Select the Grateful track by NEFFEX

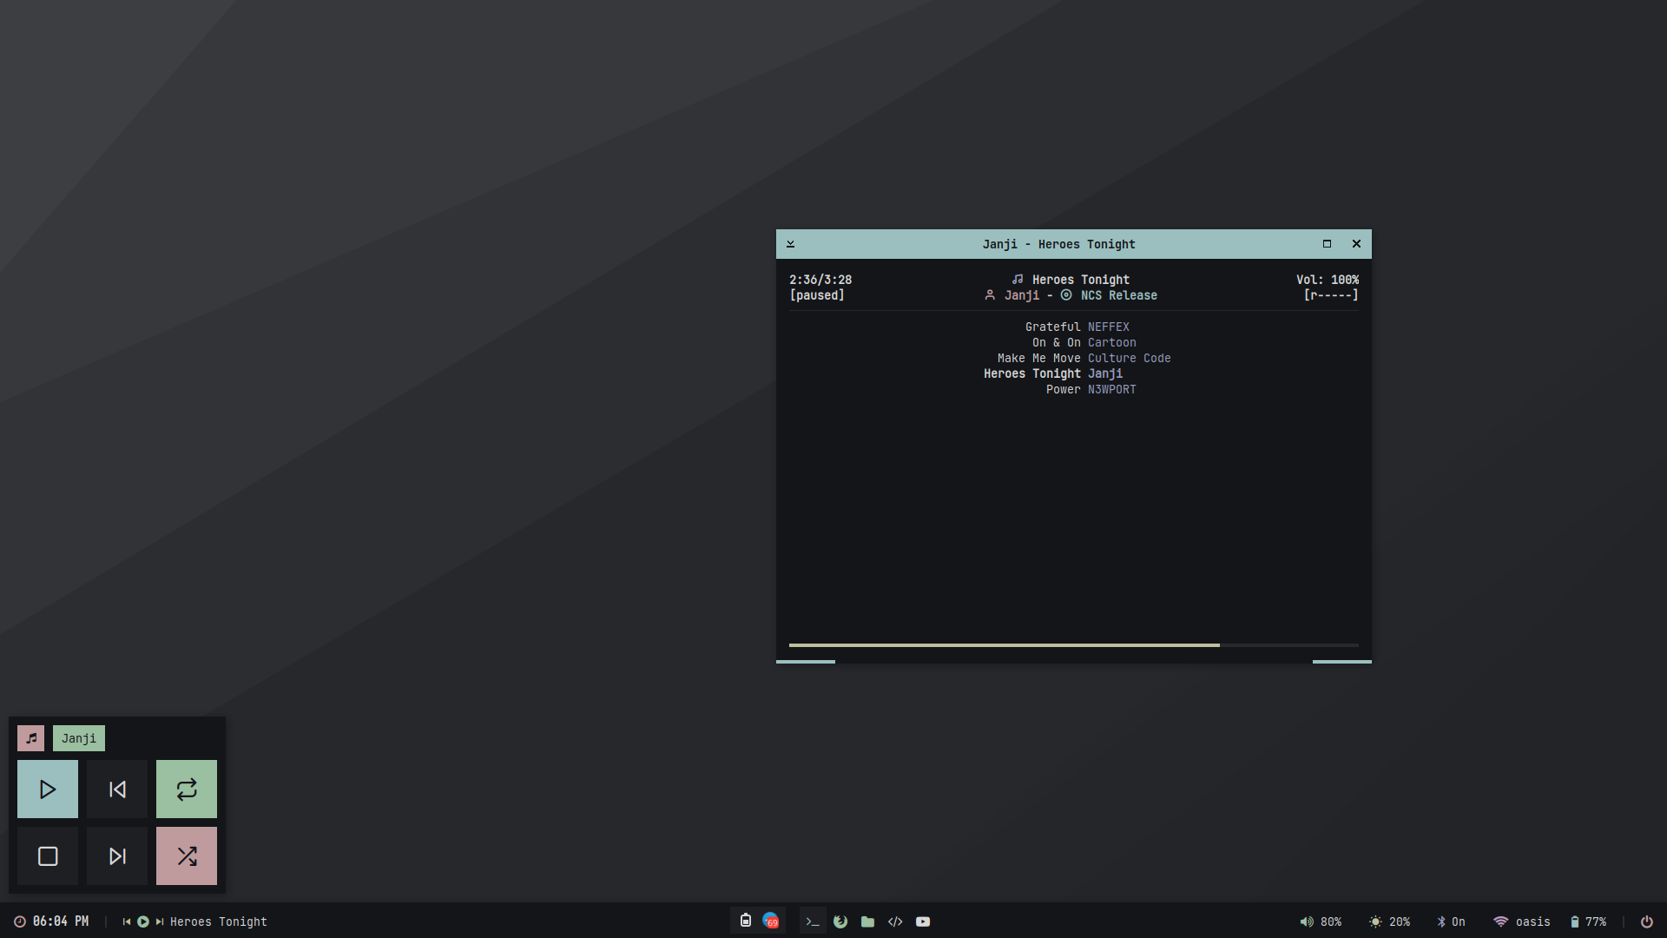pyautogui.click(x=1077, y=327)
